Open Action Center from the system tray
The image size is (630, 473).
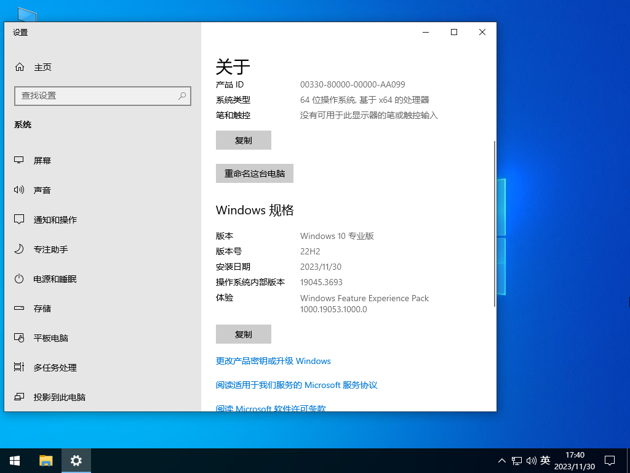[x=609, y=460]
